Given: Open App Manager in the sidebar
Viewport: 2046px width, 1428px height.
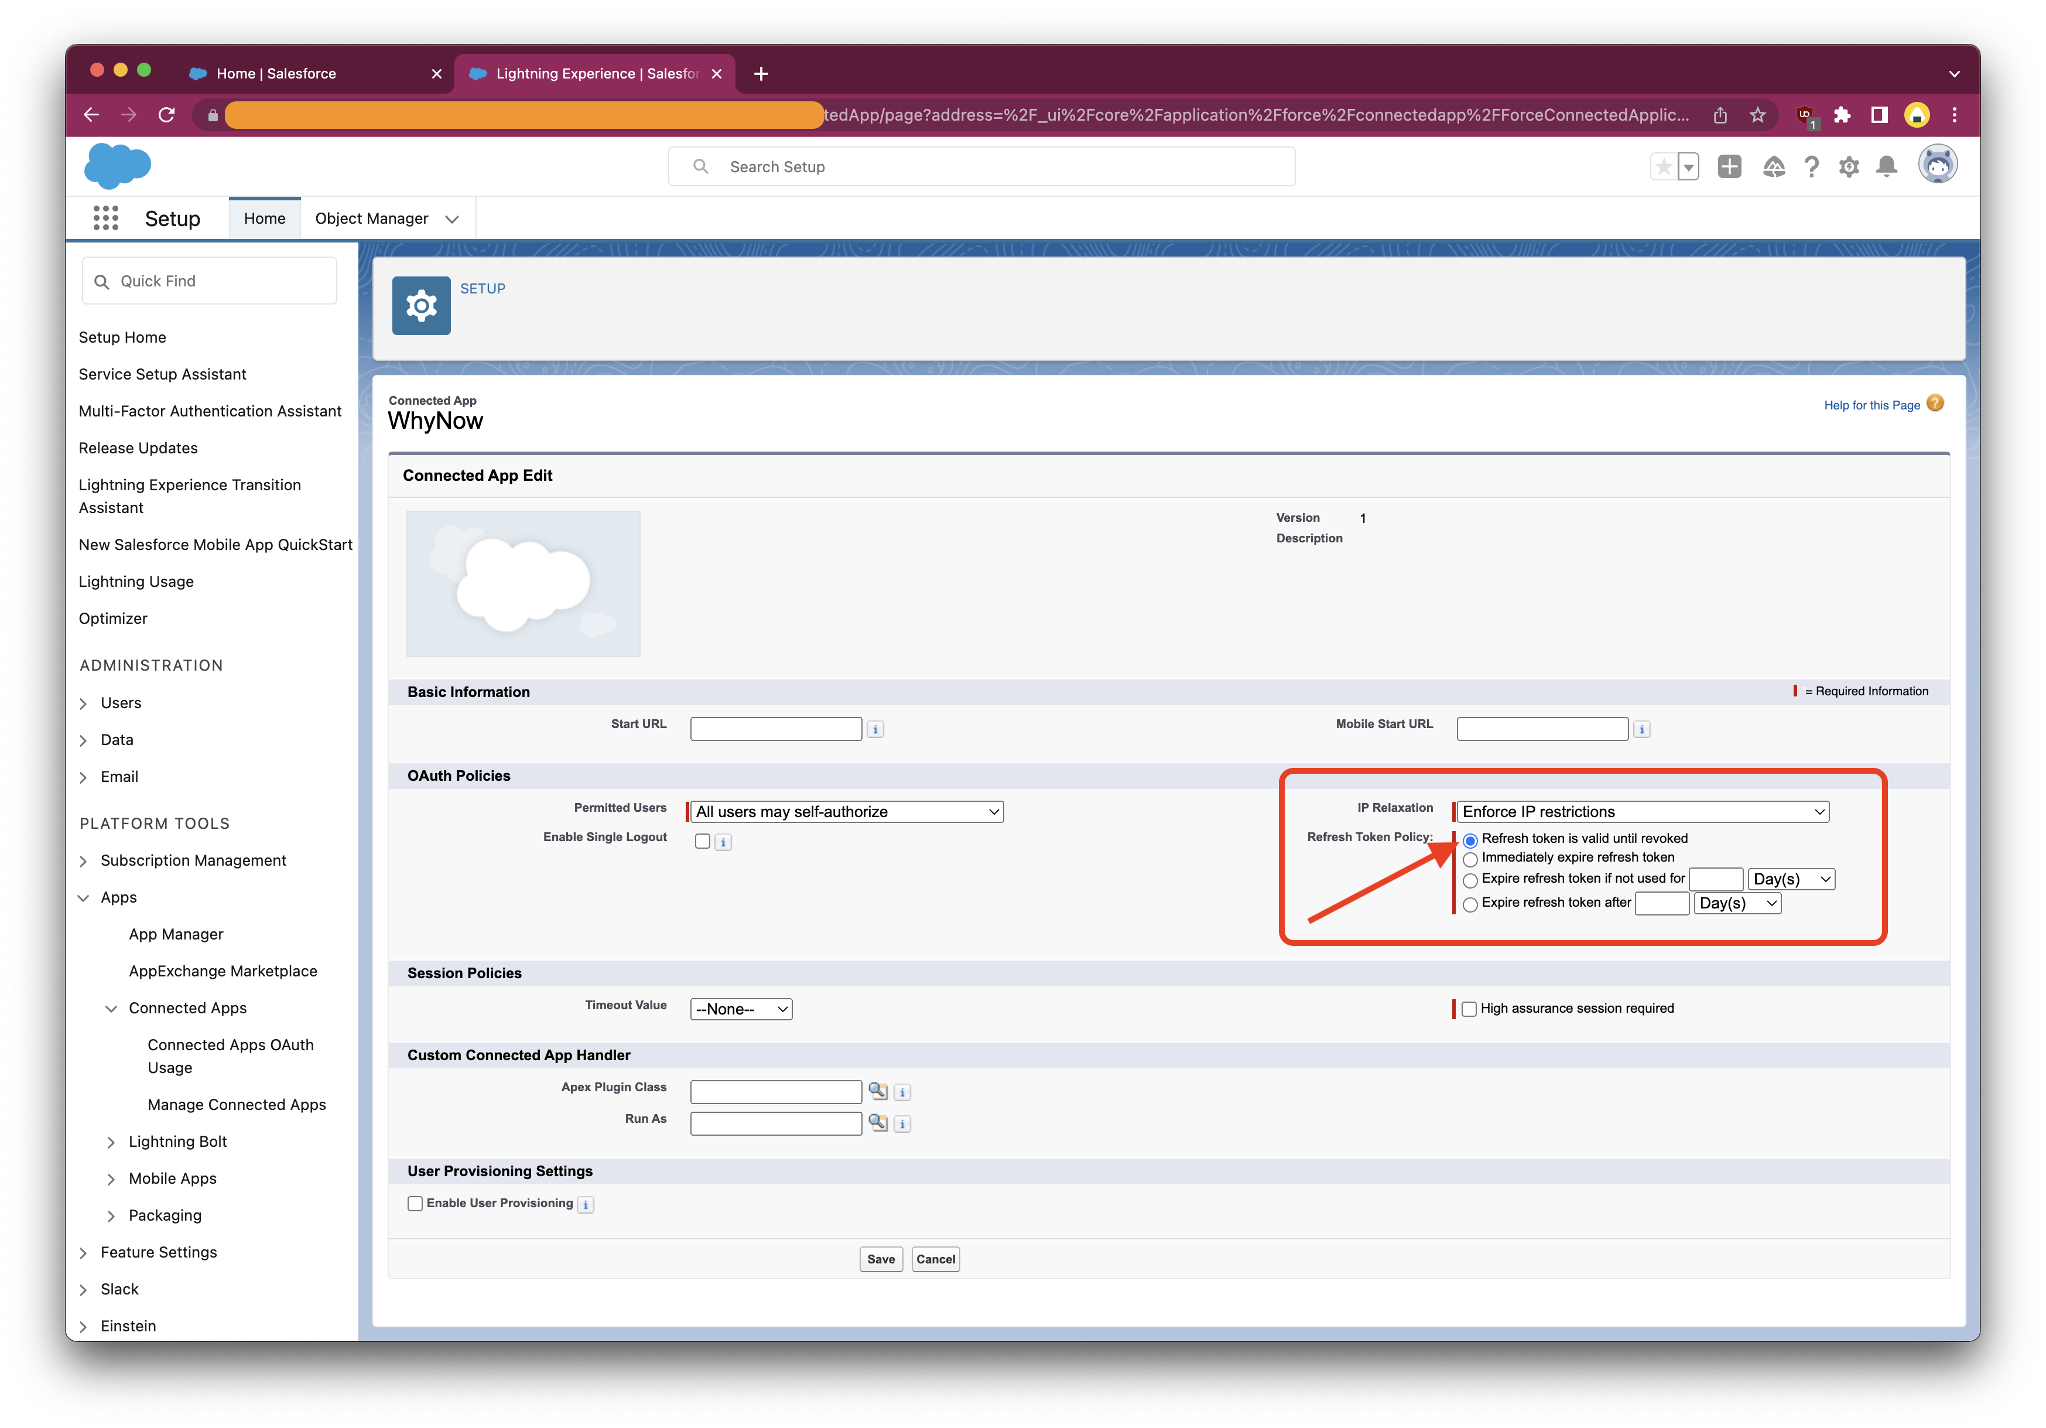Looking at the screenshot, I should (x=176, y=935).
